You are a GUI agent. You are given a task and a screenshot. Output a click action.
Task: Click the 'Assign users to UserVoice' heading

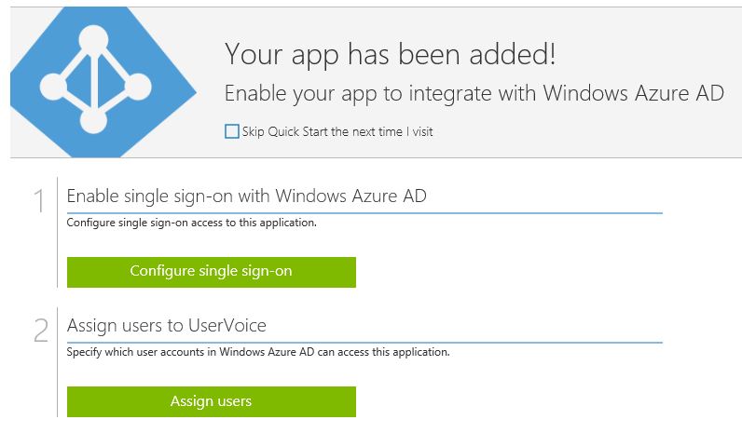pos(167,326)
